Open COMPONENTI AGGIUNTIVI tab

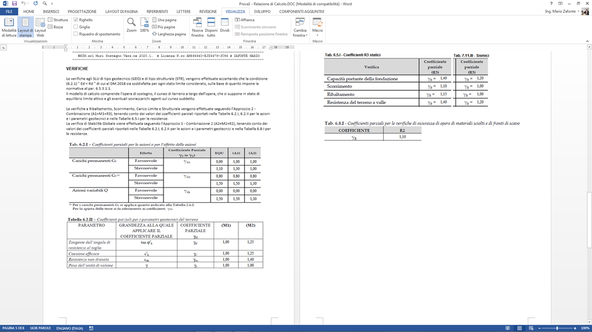point(302,12)
